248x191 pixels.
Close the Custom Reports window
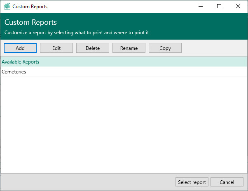(238, 7)
